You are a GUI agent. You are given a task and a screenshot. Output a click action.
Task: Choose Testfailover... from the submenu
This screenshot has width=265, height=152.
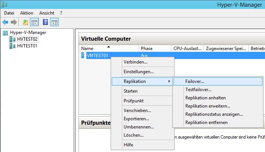pos(198,90)
